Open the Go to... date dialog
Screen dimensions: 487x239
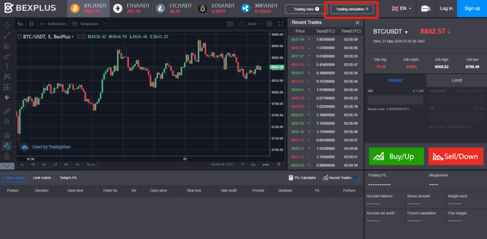point(92,165)
